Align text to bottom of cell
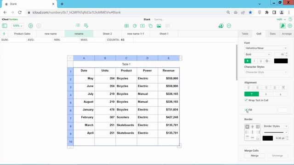Image resolution: width=294 pixels, height=165 pixels. [281, 94]
